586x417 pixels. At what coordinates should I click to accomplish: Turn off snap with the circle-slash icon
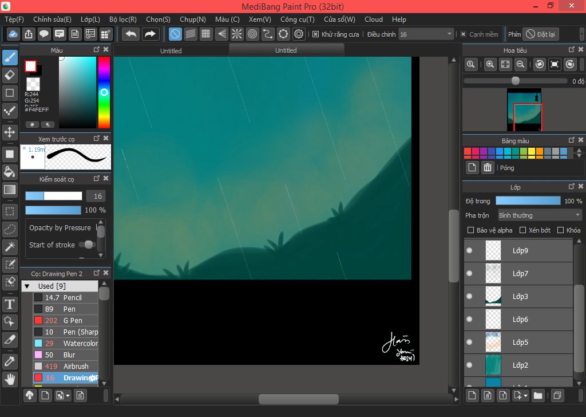(x=175, y=34)
